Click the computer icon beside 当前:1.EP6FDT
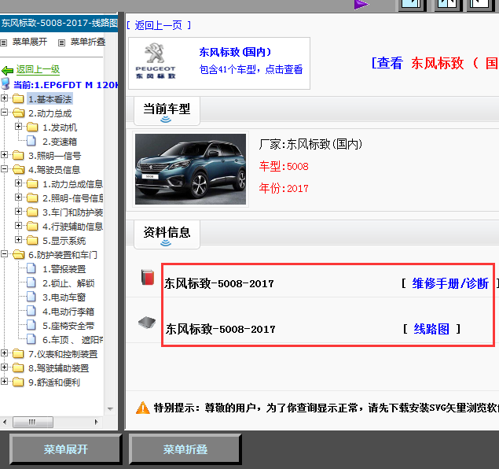The image size is (499, 469). pos(6,83)
